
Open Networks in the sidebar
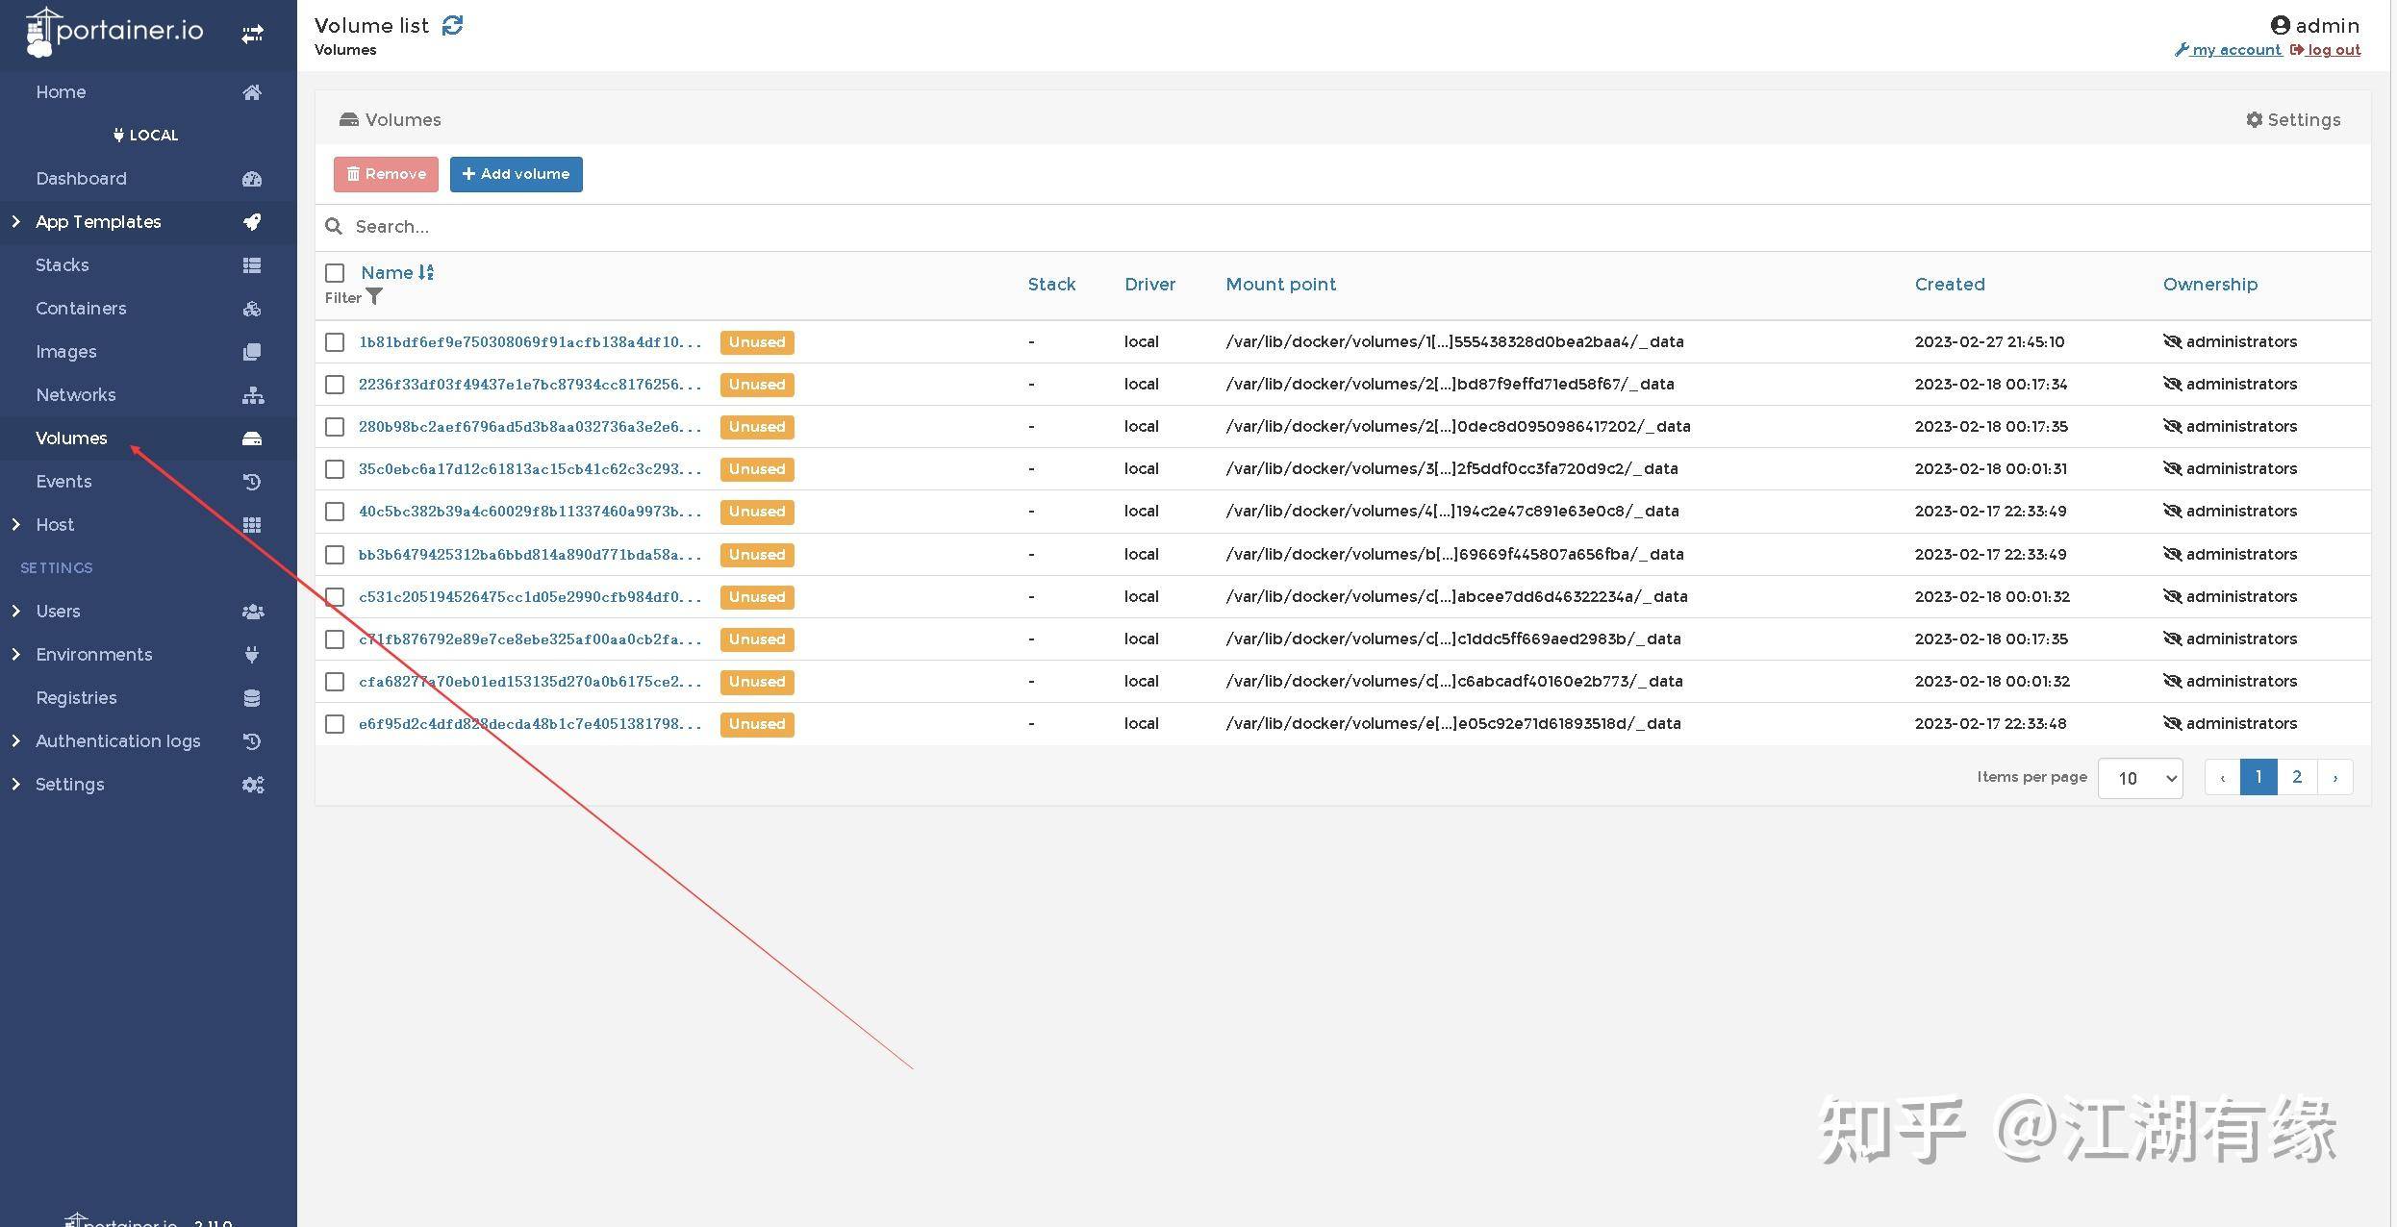coord(148,395)
